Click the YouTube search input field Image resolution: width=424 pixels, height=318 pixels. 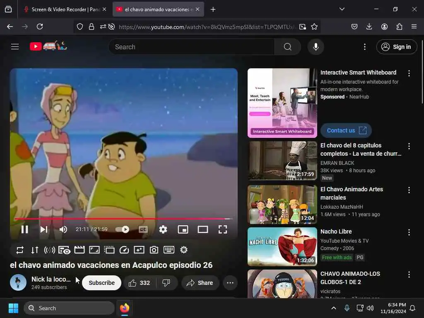[191, 47]
